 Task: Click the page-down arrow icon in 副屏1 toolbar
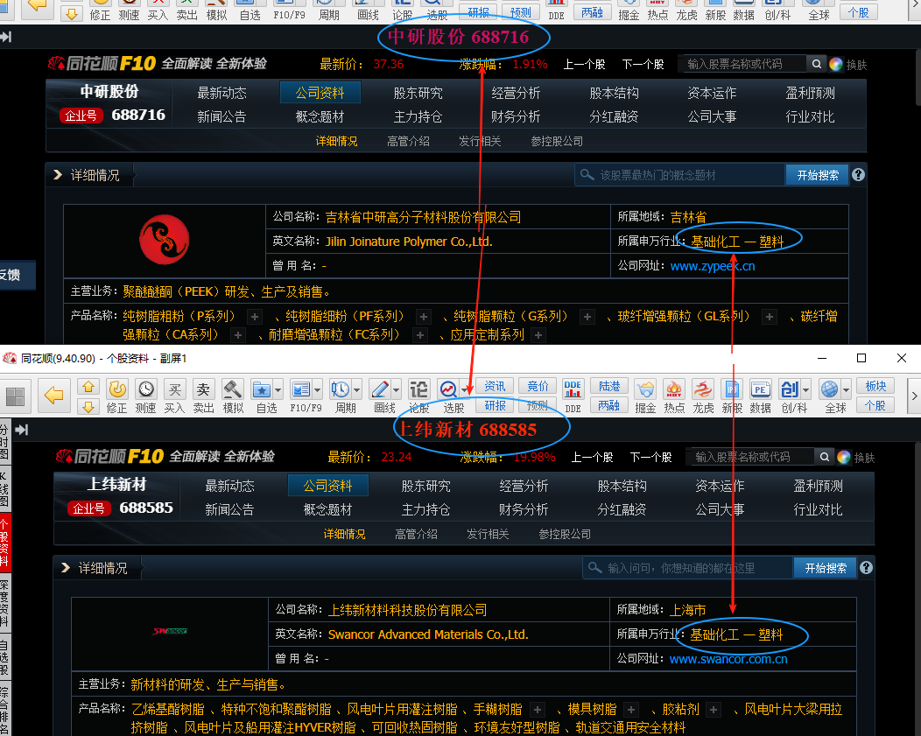coord(88,407)
